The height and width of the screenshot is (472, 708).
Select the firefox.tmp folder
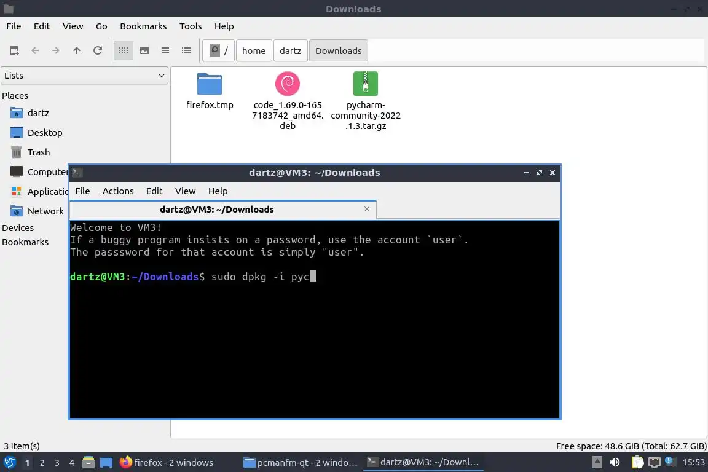(x=210, y=91)
